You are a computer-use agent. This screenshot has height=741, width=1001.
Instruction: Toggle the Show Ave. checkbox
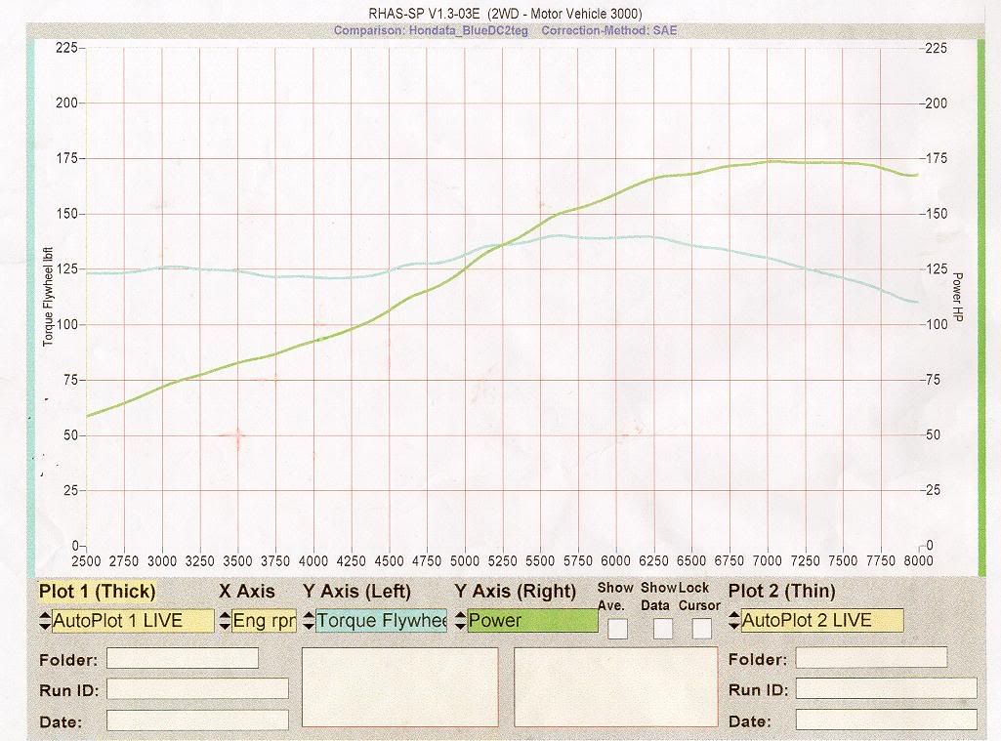617,629
